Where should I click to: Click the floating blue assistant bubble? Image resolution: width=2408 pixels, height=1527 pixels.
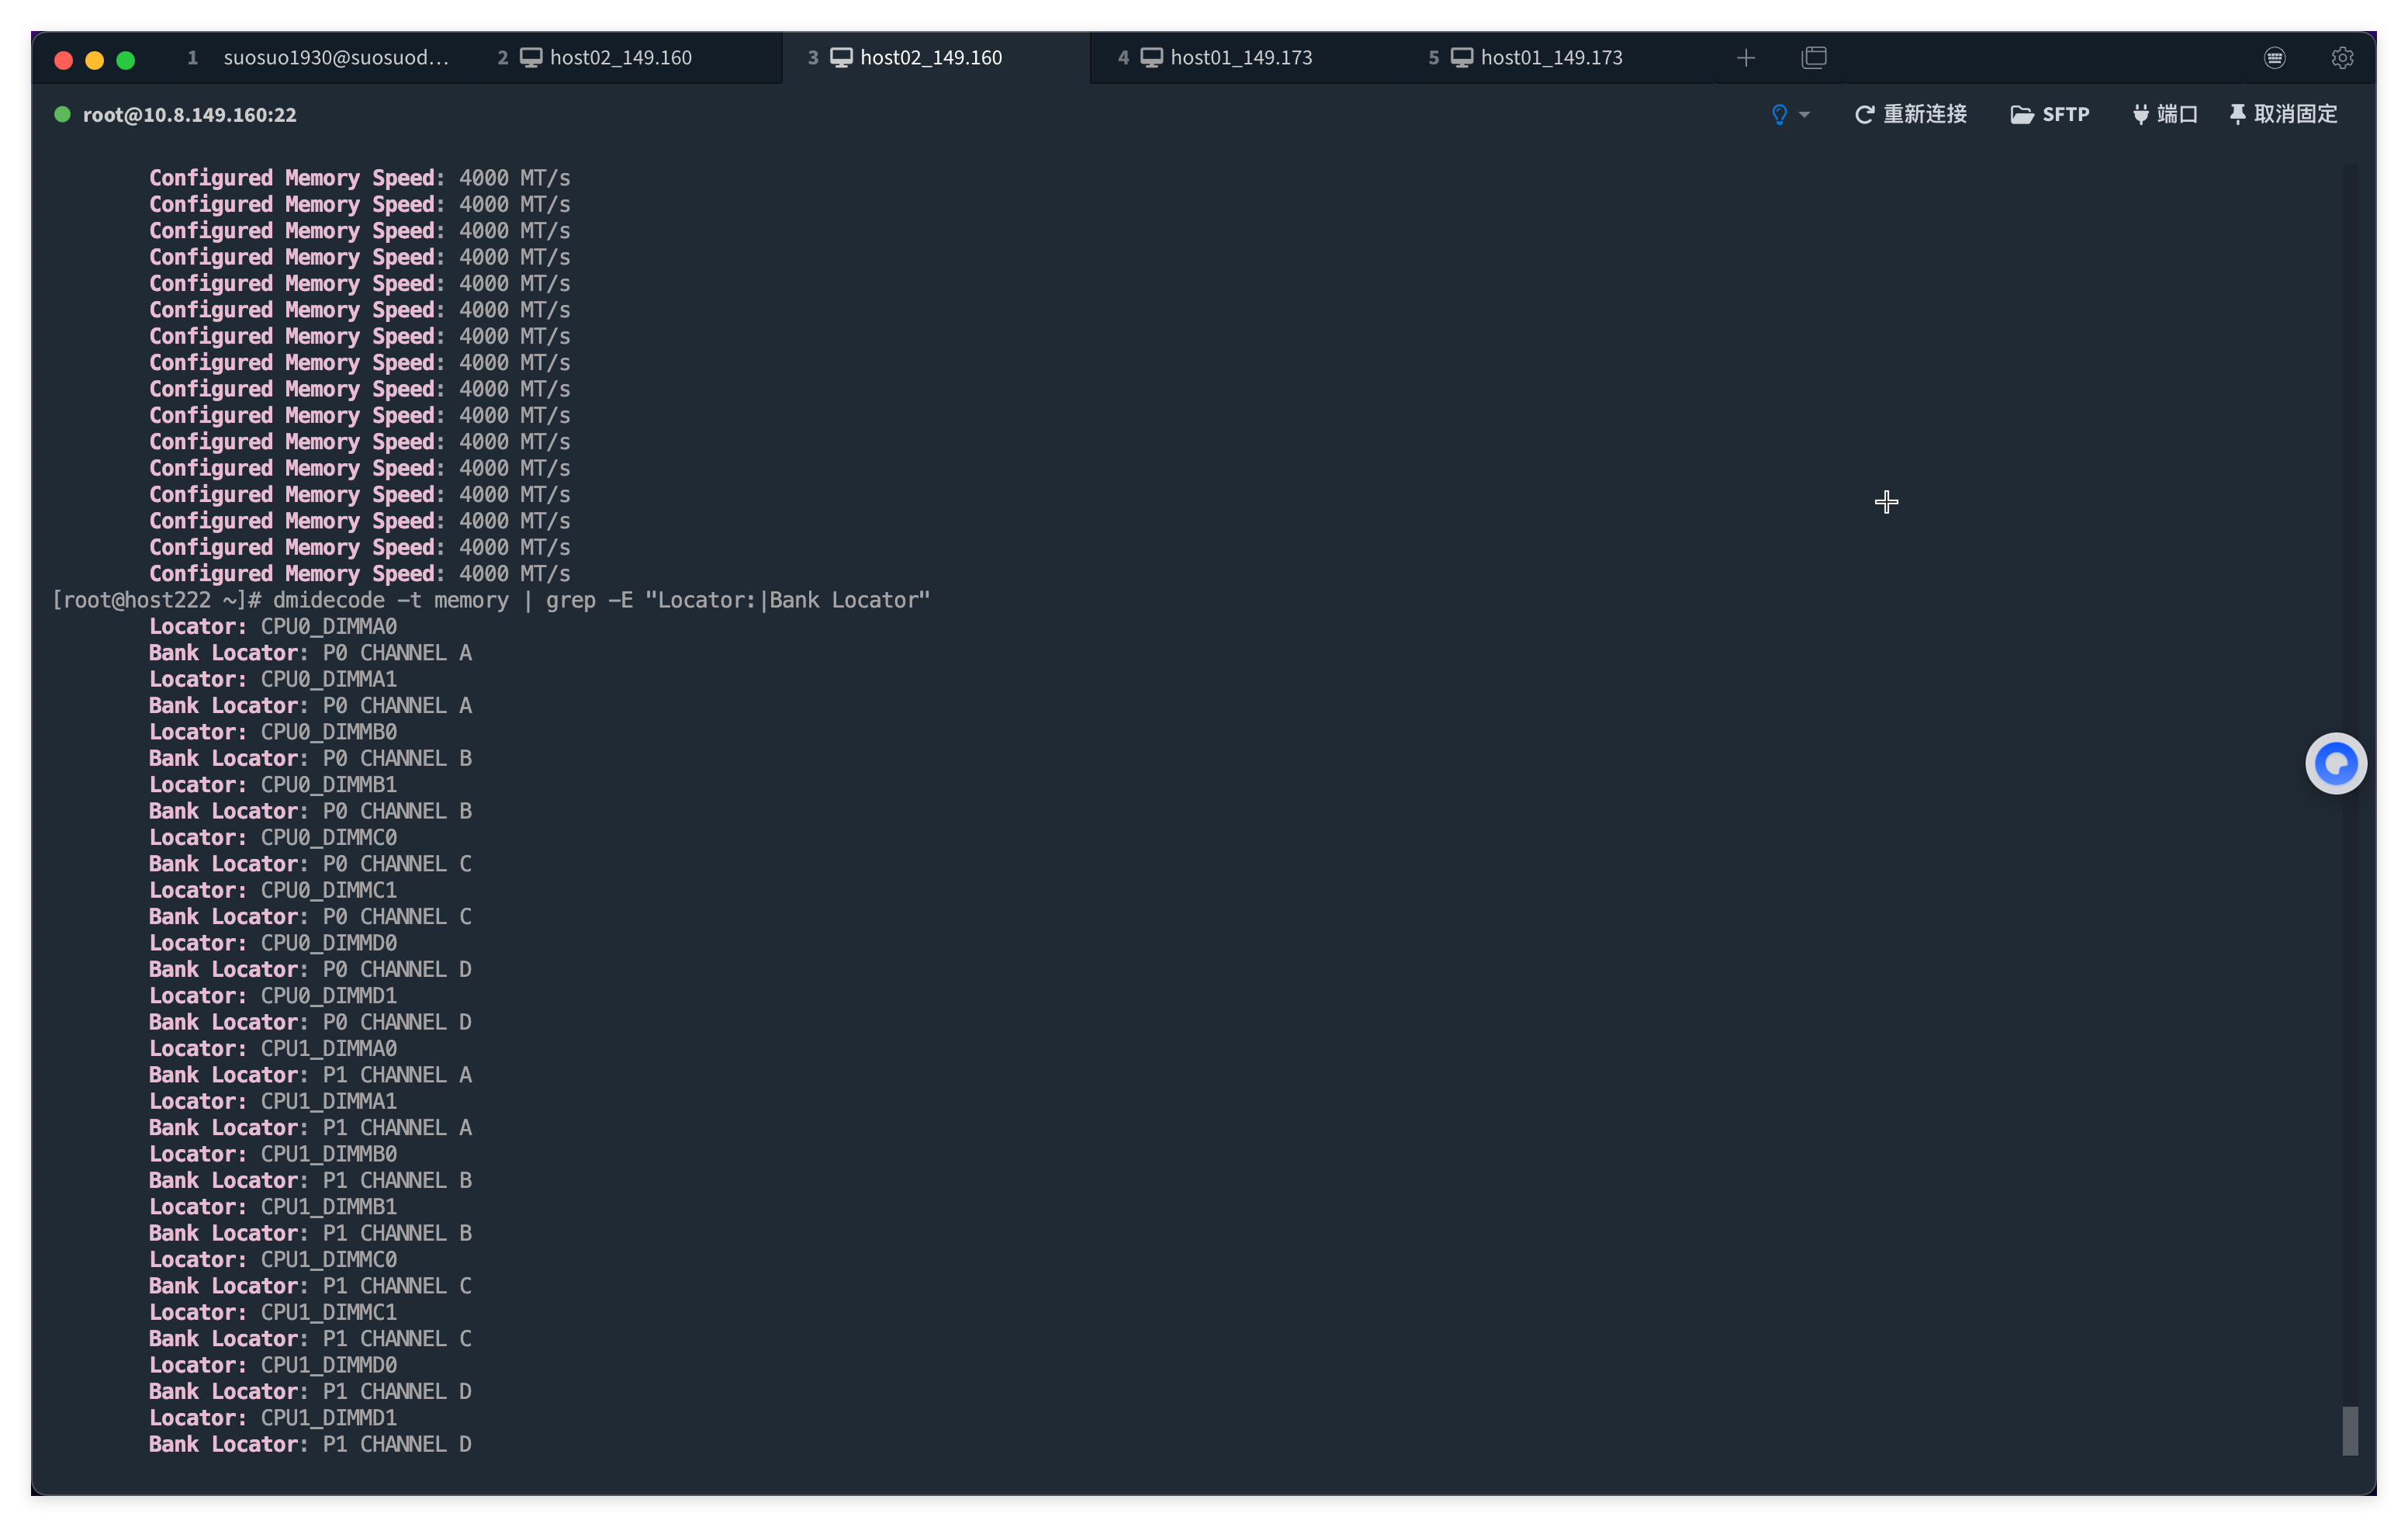(x=2336, y=764)
